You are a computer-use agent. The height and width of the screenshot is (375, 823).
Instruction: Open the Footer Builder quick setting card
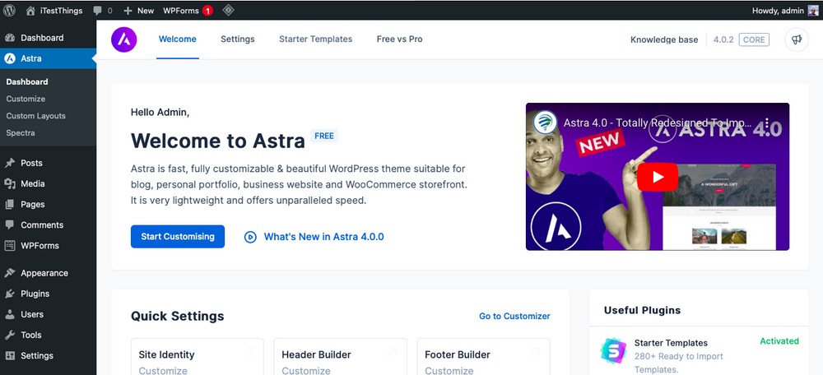pyautogui.click(x=483, y=357)
